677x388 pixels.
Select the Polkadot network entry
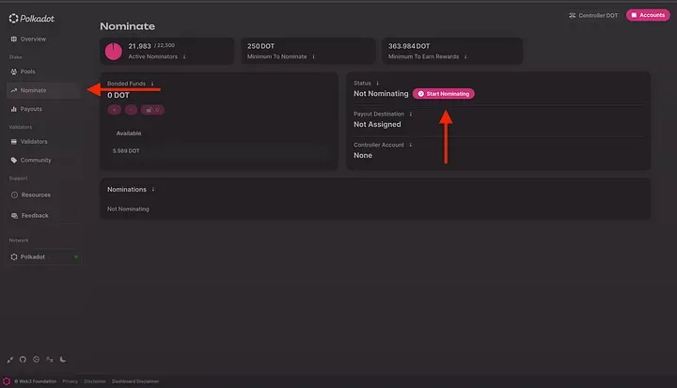[43, 256]
